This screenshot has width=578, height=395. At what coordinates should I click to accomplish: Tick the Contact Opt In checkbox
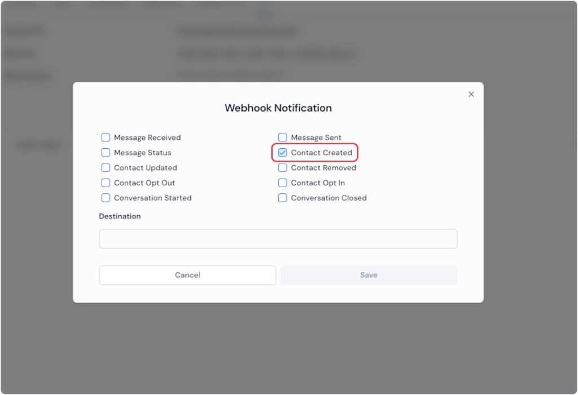283,183
